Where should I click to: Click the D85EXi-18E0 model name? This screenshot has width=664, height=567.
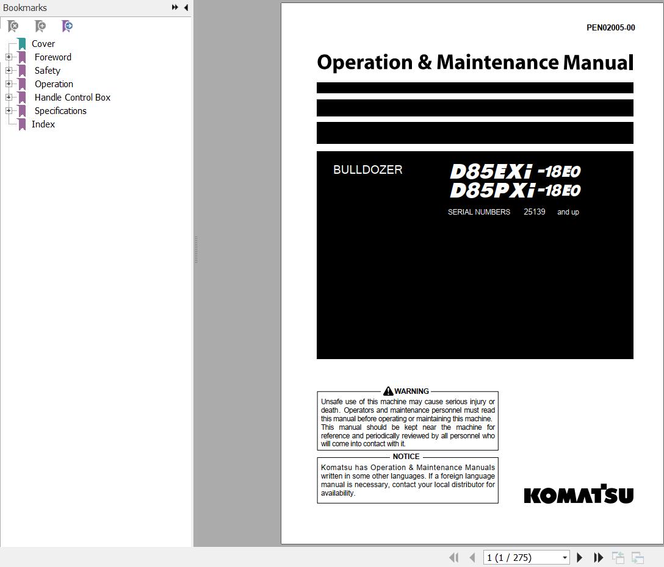[x=515, y=171]
